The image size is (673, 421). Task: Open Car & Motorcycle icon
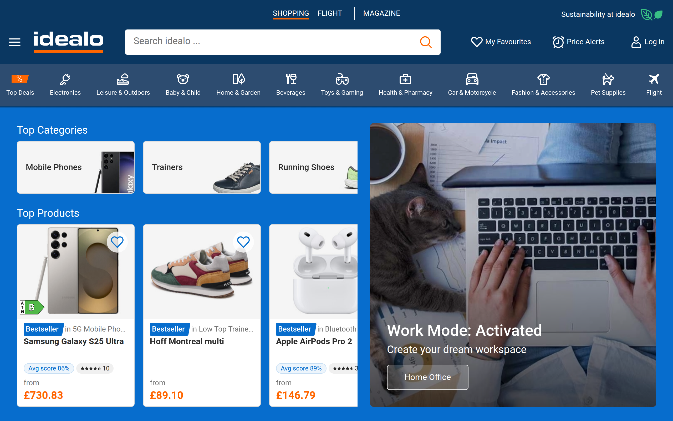click(472, 79)
